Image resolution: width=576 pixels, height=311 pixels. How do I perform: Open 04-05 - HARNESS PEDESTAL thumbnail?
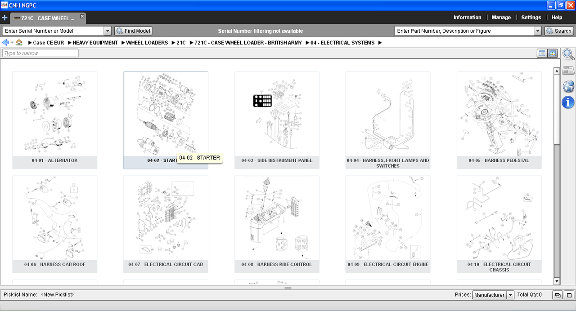click(499, 120)
